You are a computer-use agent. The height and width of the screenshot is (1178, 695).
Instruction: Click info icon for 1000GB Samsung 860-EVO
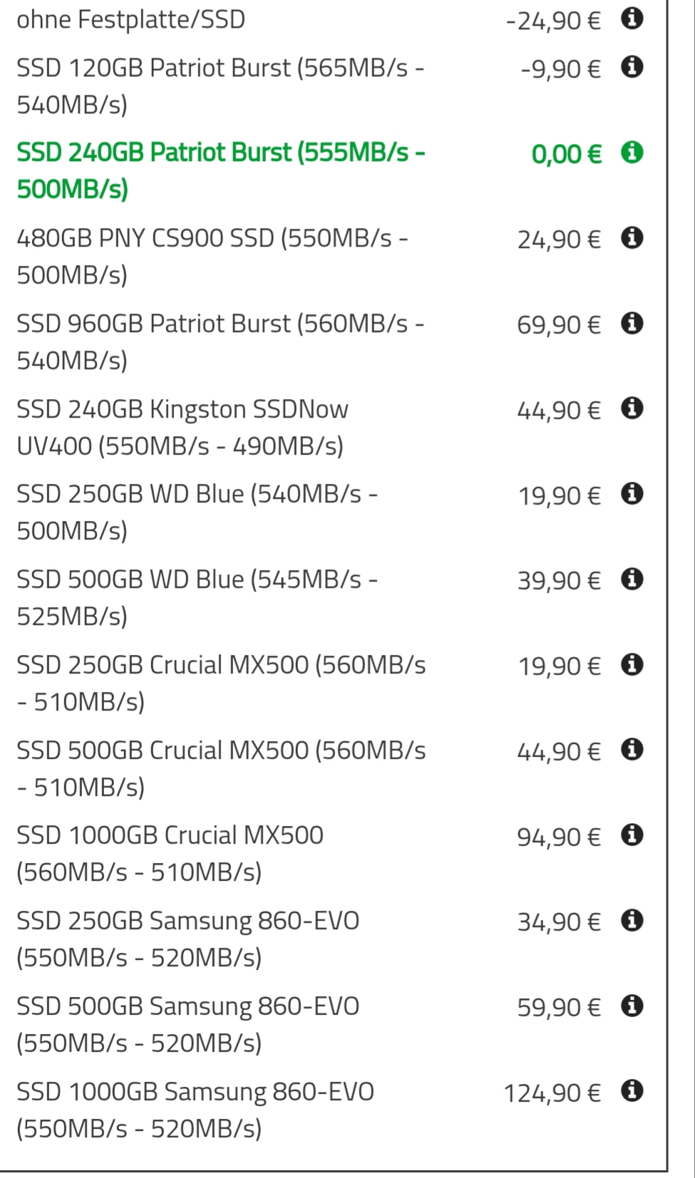click(632, 1091)
